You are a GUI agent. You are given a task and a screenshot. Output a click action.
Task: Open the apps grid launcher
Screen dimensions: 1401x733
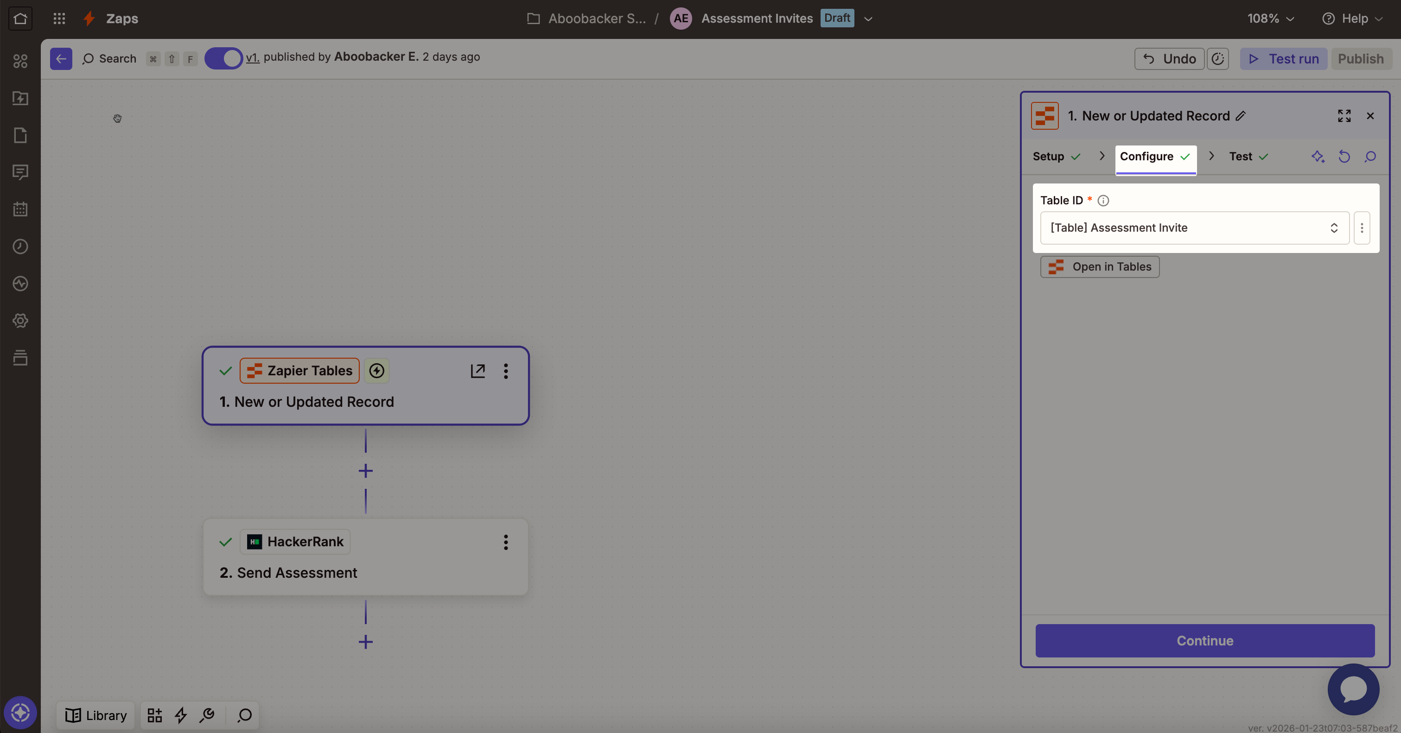tap(59, 19)
